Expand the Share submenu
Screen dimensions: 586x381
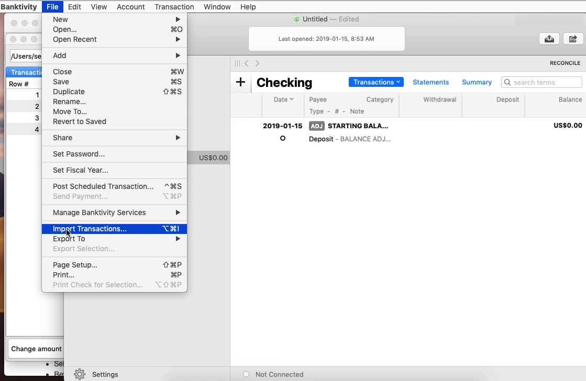coord(114,138)
